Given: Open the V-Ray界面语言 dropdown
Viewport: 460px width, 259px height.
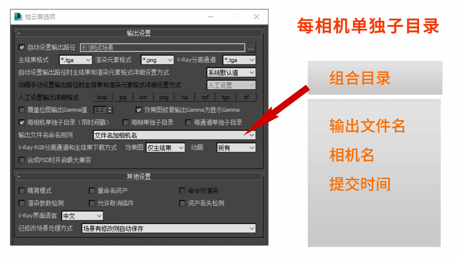Looking at the screenshot, I should coord(82,216).
